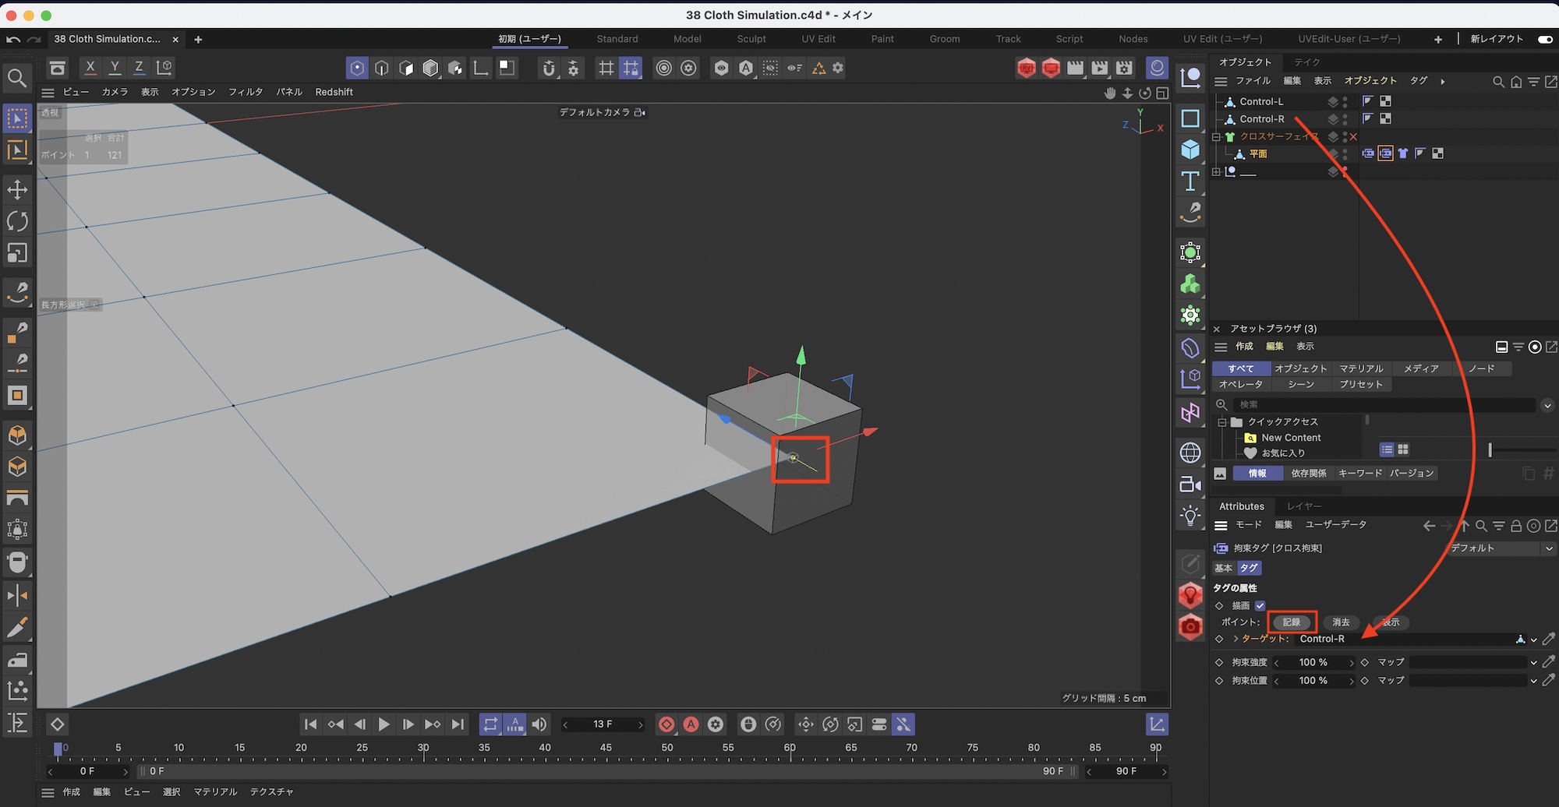This screenshot has width=1559, height=807.
Task: Click the Play forward button
Action: click(384, 724)
